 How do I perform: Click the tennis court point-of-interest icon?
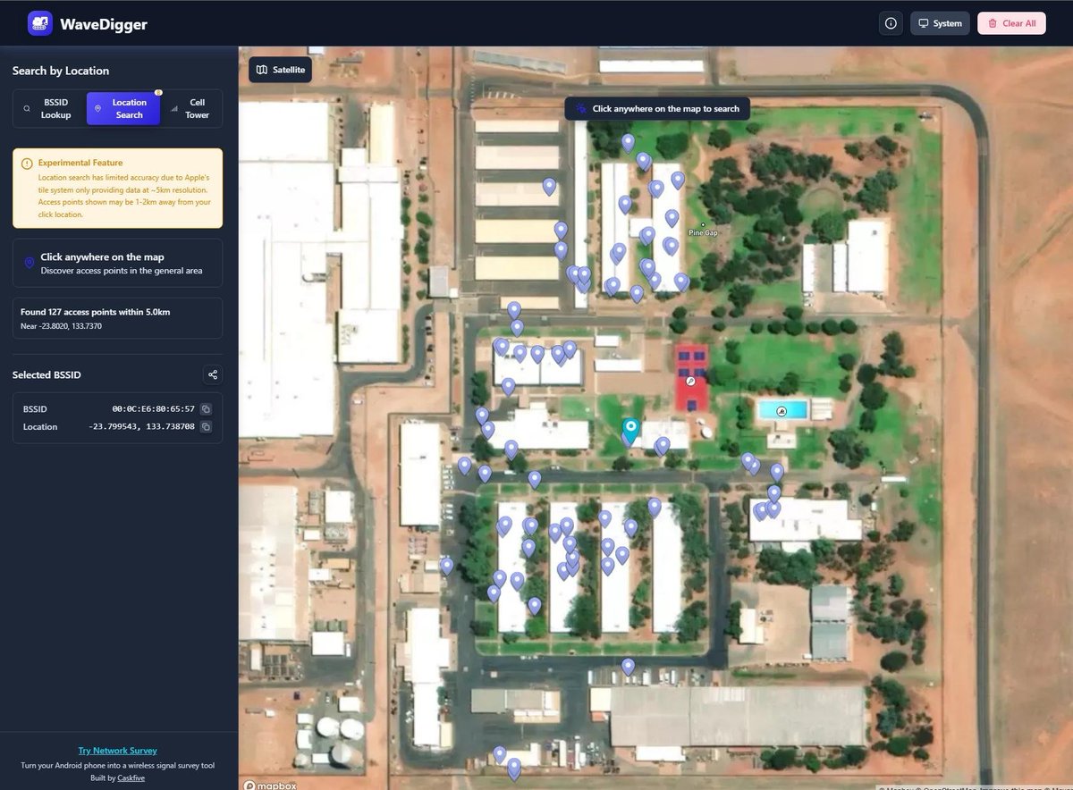tap(690, 381)
